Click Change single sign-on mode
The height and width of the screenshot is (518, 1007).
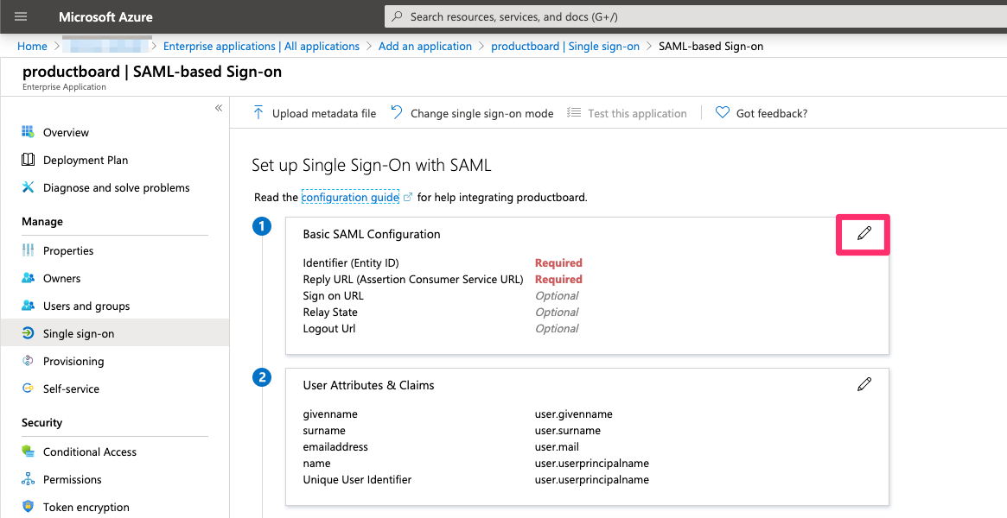[472, 113]
